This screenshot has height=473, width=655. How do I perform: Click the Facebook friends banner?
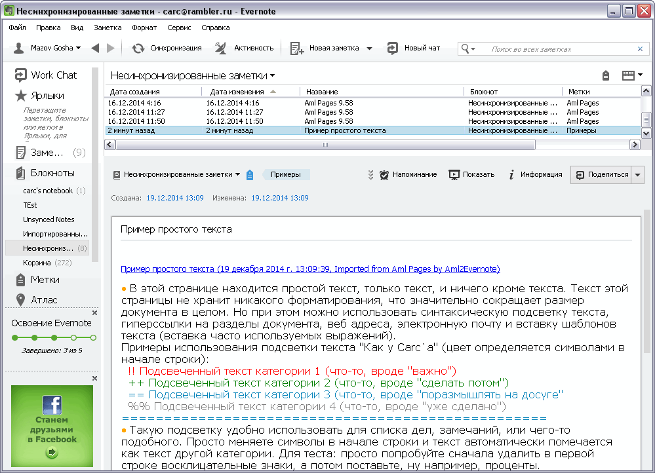tap(52, 426)
